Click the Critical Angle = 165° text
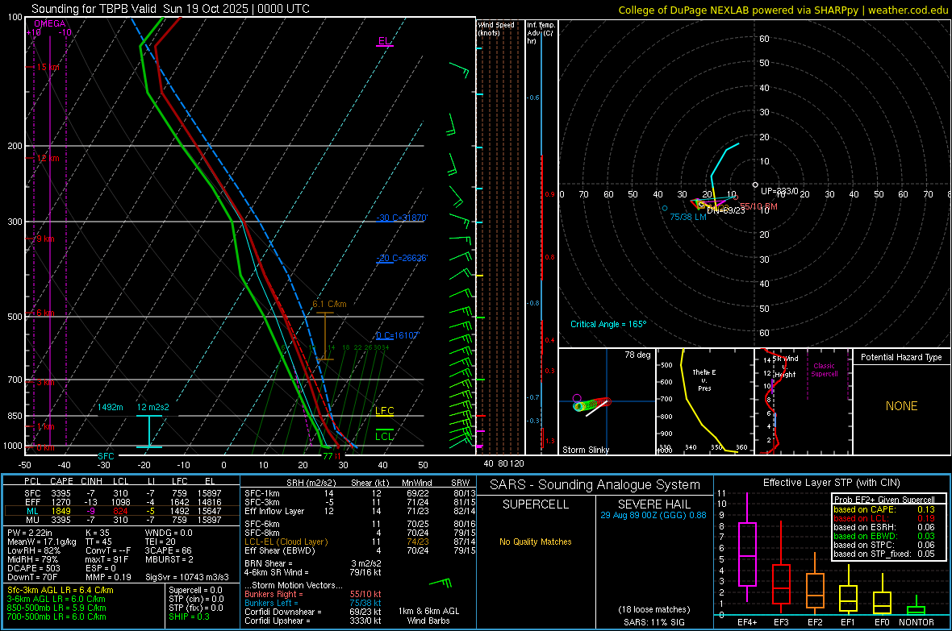Screen dimensions: 952x631 pos(608,324)
